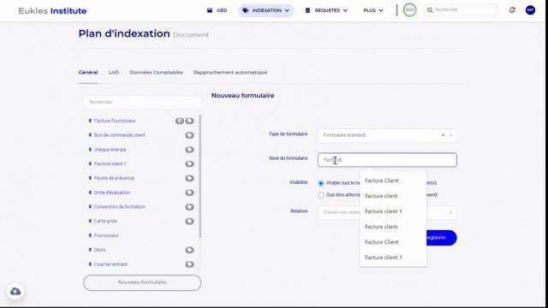The image size is (548, 308).
Task: Click the eye icon beside Carte grise
Action: pos(189,221)
